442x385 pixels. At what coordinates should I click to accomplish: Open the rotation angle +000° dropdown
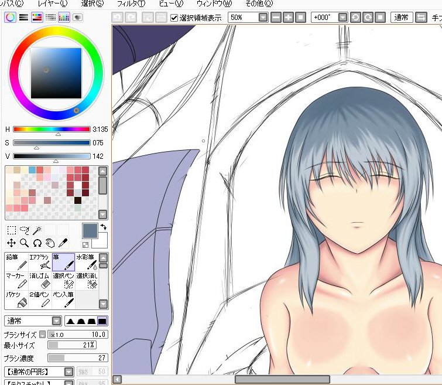tap(342, 18)
